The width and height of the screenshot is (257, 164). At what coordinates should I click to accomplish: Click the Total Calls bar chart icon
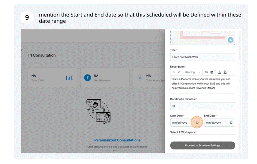click(70, 78)
